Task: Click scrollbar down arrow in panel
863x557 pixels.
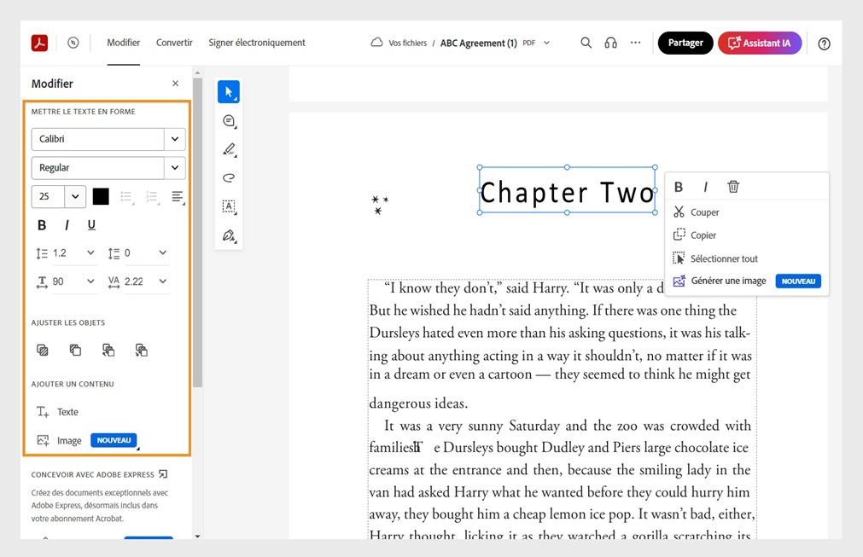Action: (197, 536)
